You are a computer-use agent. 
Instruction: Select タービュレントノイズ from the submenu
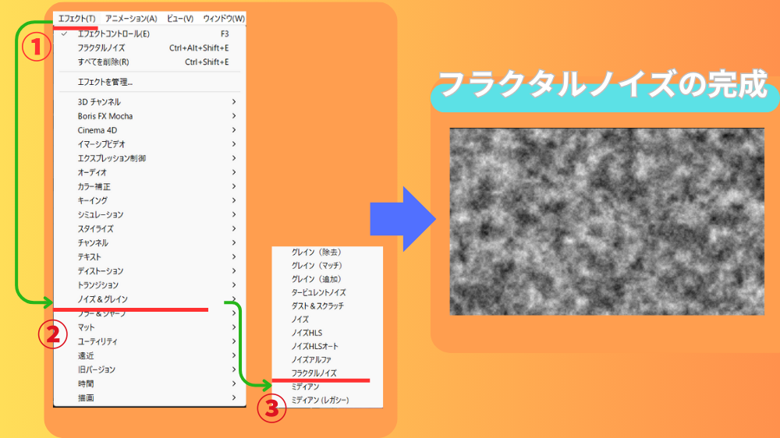point(317,292)
